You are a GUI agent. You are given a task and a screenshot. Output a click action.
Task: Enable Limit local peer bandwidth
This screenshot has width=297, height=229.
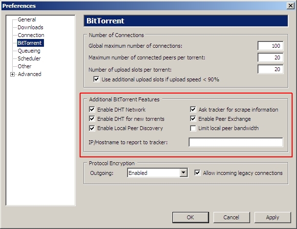(x=193, y=128)
